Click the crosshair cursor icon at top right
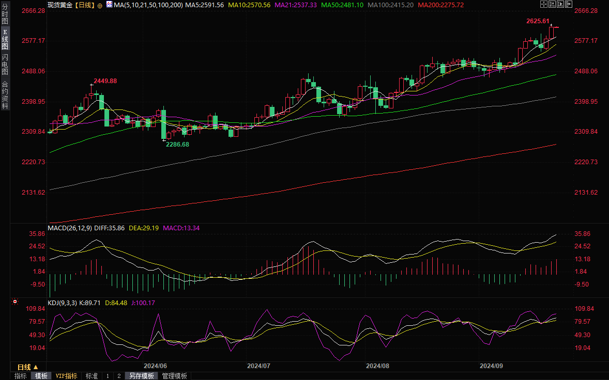Screen dimensions: 609x380 (x=543, y=4)
